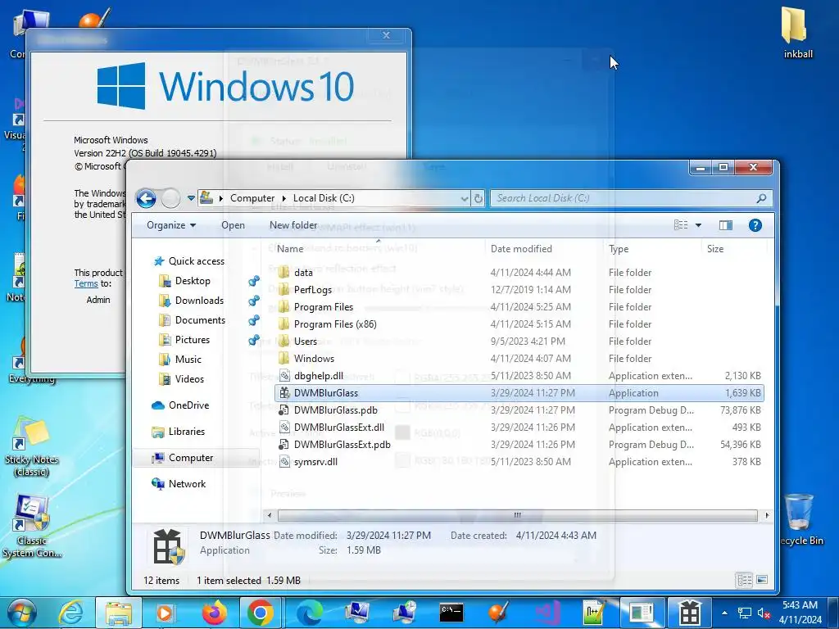This screenshot has width=839, height=629.
Task: Click Local Disk (C:) breadcrumb segment
Action: pos(324,198)
